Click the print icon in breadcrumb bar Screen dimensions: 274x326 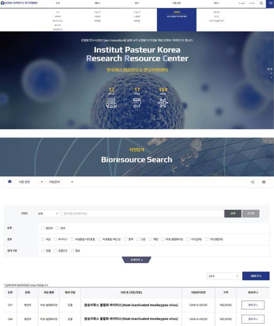[x=264, y=182]
